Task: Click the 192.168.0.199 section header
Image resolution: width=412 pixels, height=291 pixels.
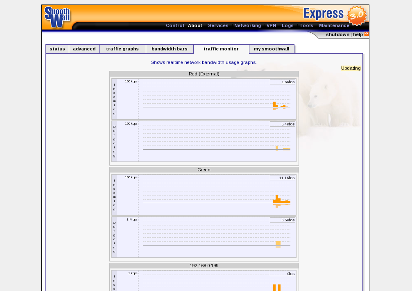Action: click(204, 266)
